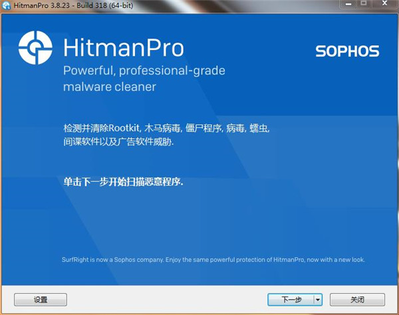
Task: Click the '间谍软件以及广告软件威胁.' line
Action: tap(118, 142)
